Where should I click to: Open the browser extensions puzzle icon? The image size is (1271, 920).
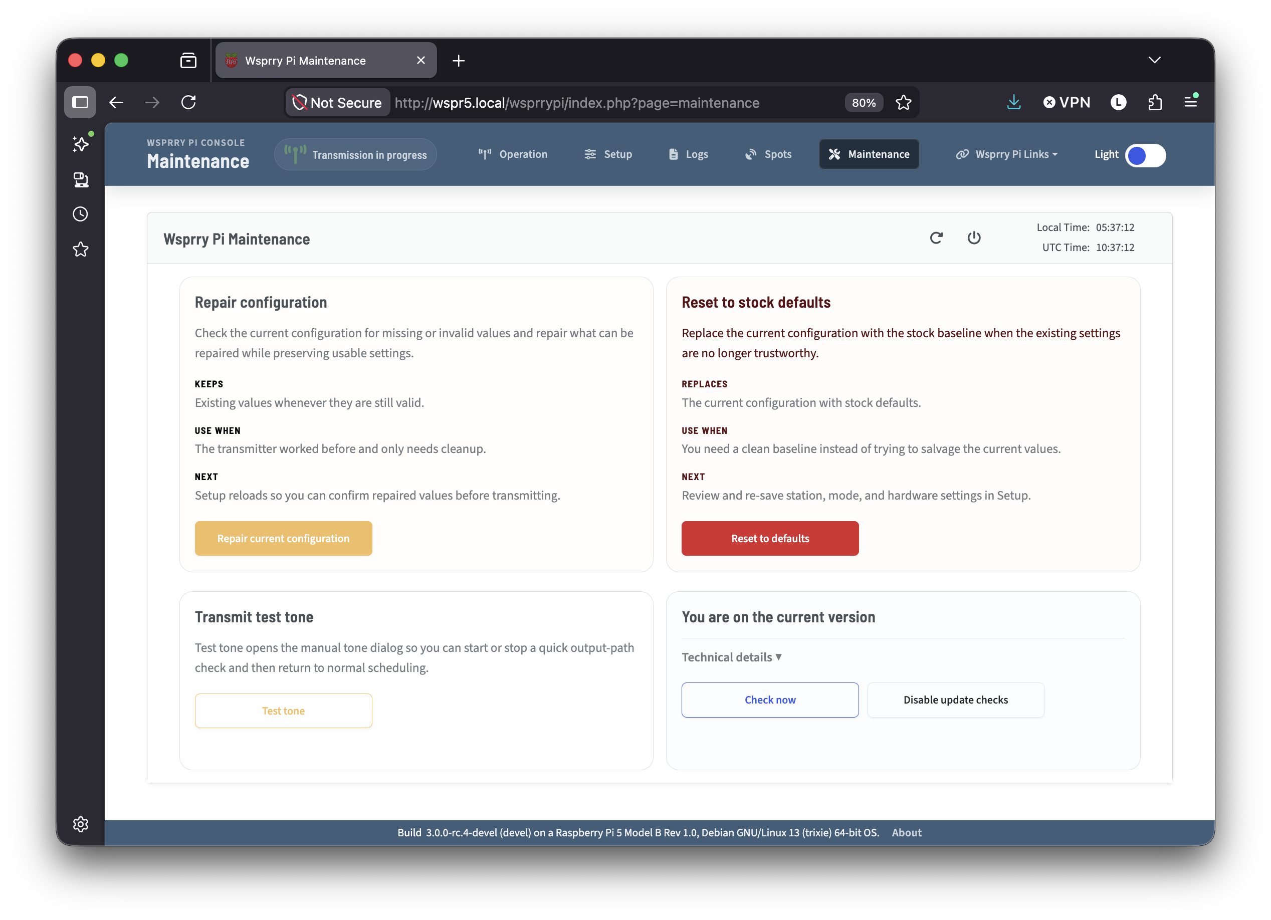[1154, 103]
